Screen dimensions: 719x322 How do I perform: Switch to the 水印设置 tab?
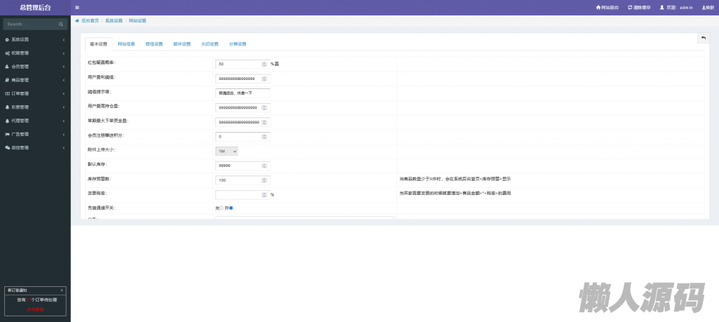210,44
